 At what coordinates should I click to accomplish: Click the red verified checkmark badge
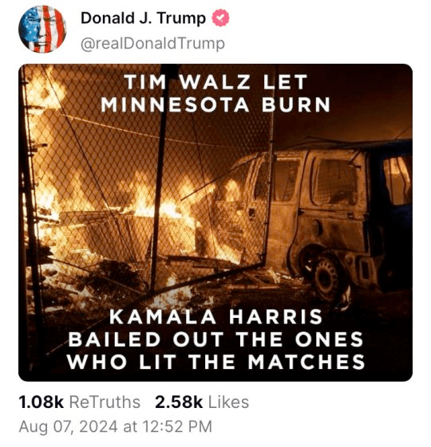coord(220,18)
